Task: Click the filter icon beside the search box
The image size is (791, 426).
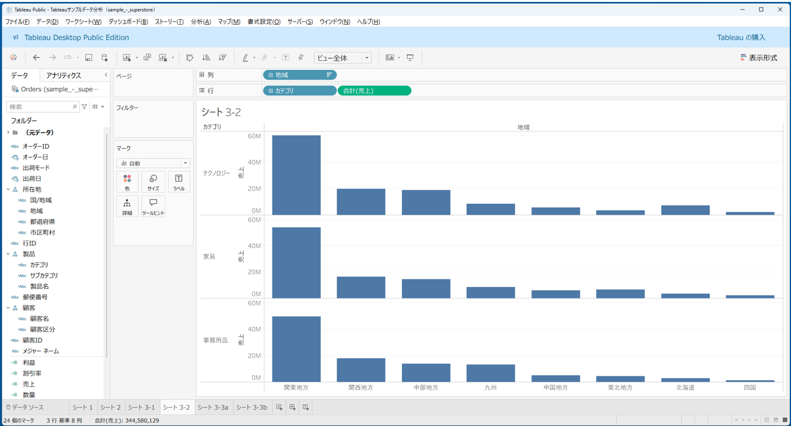Action: coord(84,107)
